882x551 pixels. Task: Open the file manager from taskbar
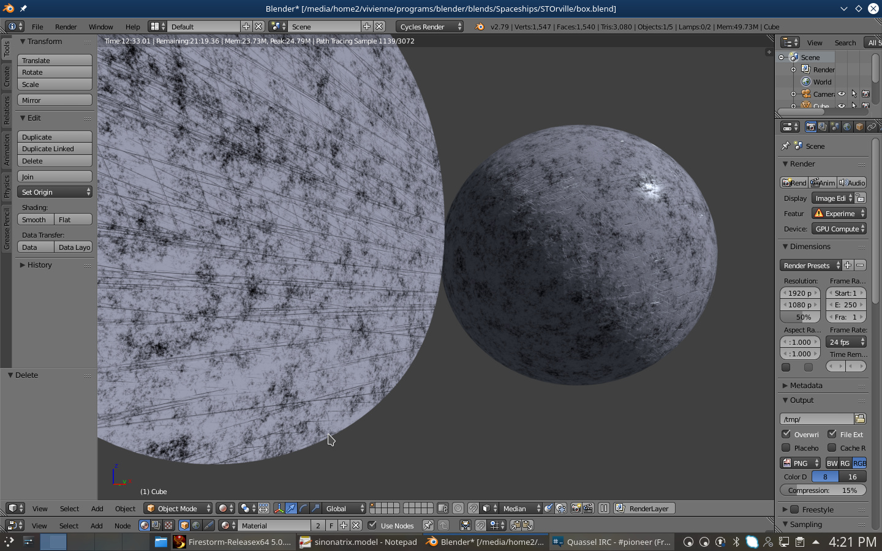tap(160, 542)
